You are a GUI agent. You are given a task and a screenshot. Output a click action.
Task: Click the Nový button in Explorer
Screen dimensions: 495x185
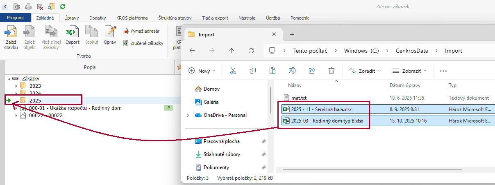pyautogui.click(x=202, y=71)
